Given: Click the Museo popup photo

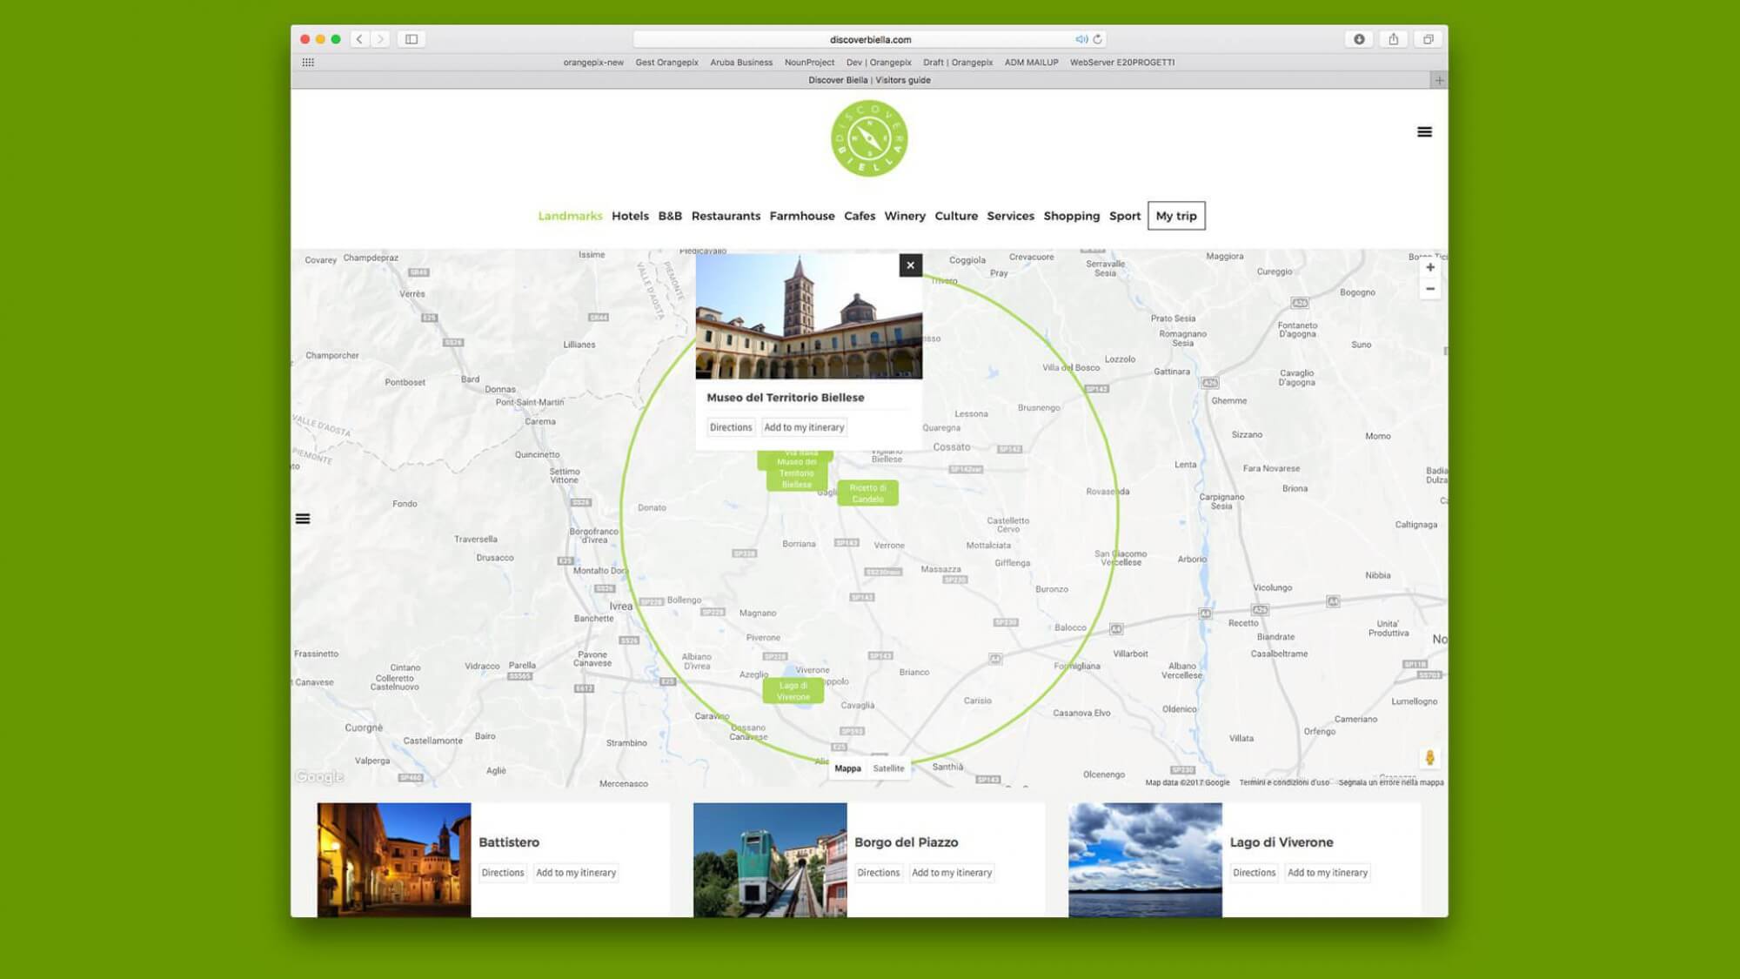Looking at the screenshot, I should pyautogui.click(x=809, y=316).
